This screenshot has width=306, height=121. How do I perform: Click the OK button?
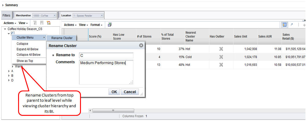click(x=114, y=92)
